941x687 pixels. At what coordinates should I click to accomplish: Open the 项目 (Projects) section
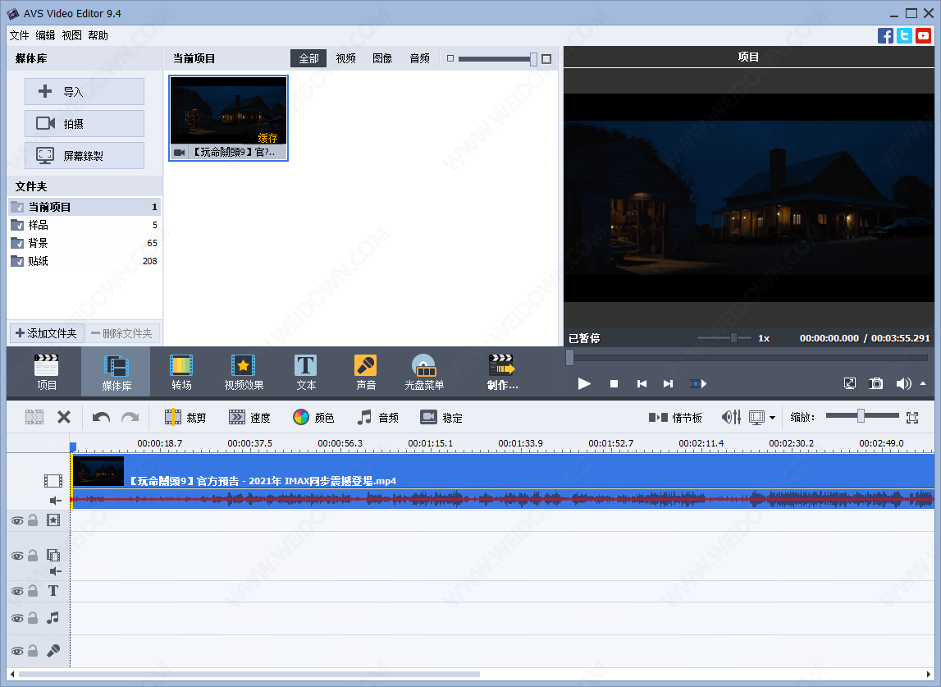coord(46,372)
